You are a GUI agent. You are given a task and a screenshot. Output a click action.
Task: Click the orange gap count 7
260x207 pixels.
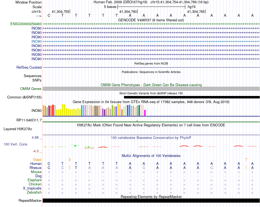pos(246,160)
